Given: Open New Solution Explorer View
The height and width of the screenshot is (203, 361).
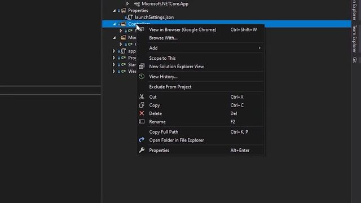Looking at the screenshot, I should coord(200,67).
